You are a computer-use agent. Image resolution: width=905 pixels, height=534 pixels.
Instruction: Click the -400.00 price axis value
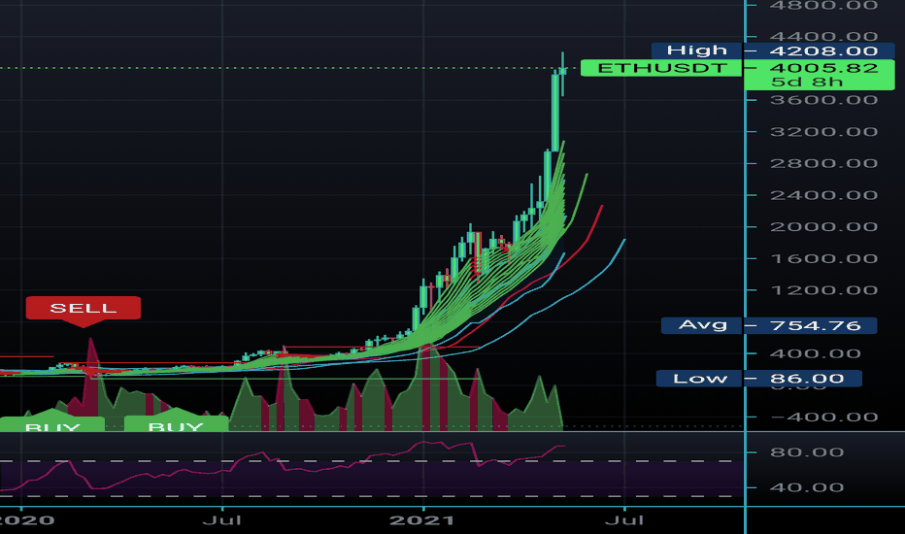tap(823, 417)
